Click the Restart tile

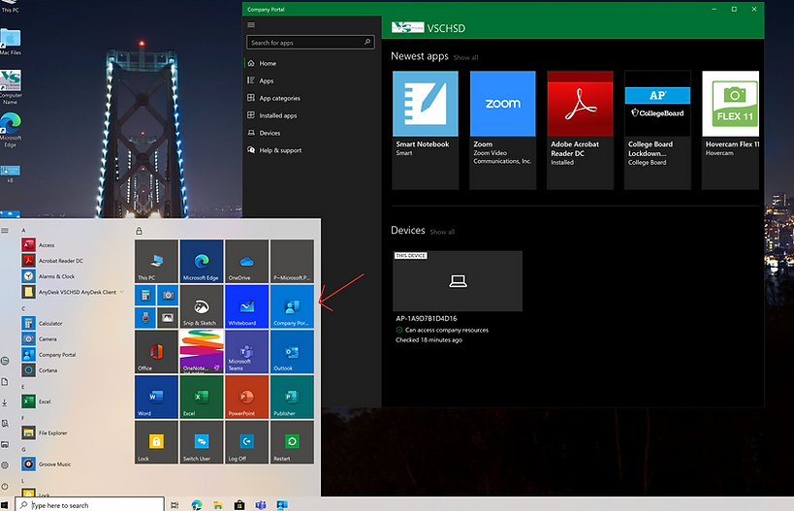tap(292, 442)
